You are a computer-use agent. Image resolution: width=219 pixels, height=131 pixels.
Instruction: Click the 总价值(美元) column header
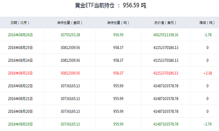(165, 23)
